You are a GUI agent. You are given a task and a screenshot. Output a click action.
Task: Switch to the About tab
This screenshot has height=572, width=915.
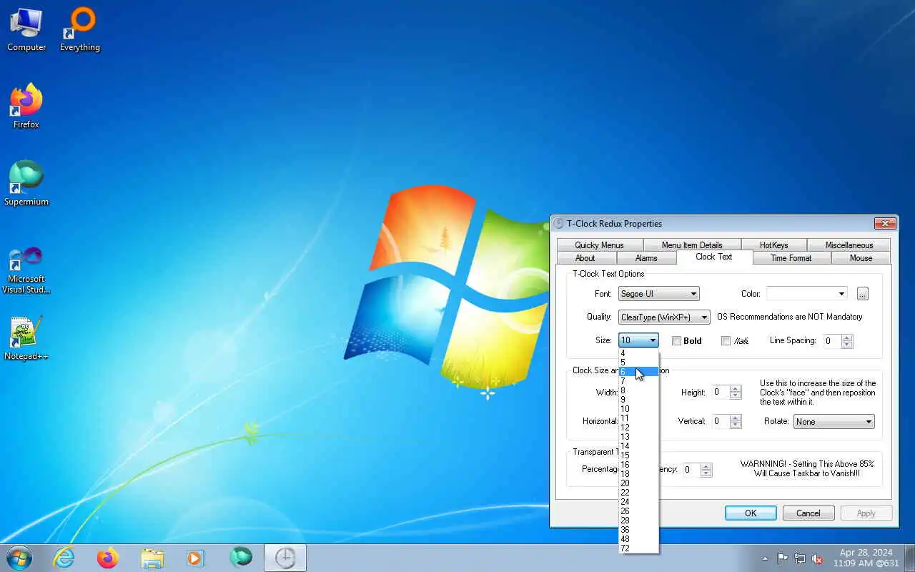(585, 258)
